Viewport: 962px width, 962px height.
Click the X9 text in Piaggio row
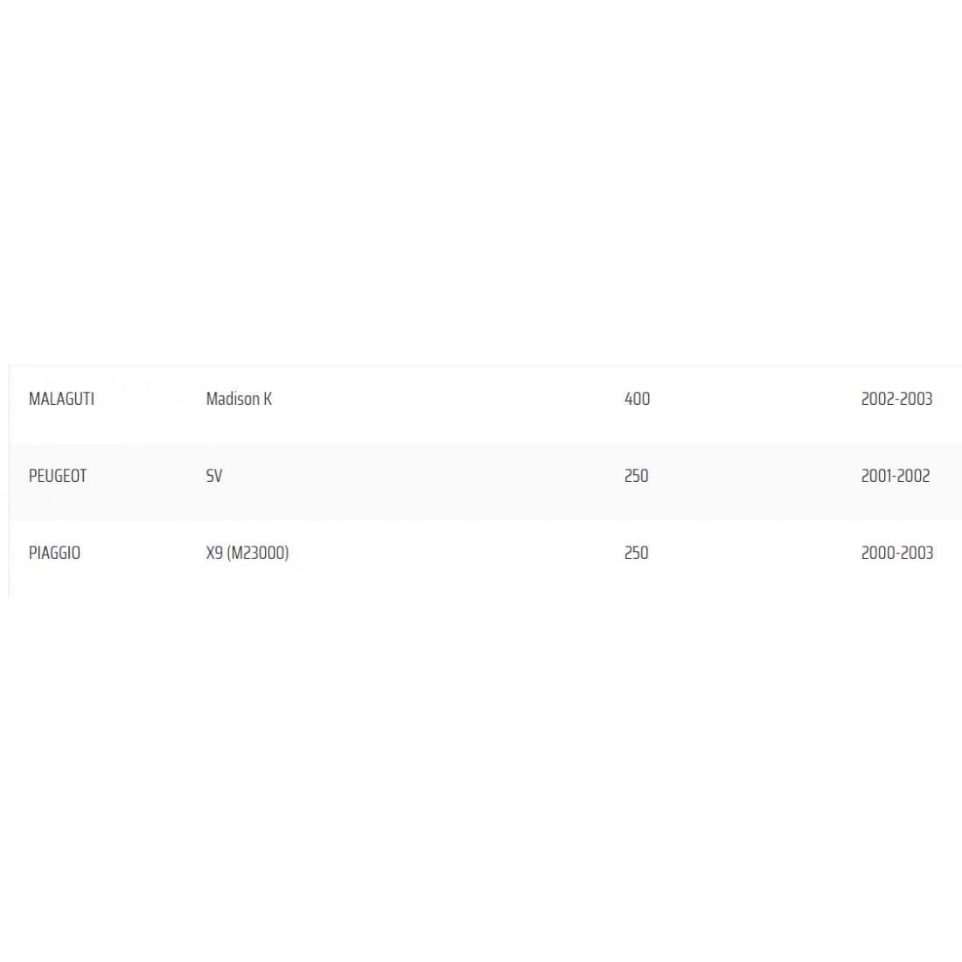(214, 553)
